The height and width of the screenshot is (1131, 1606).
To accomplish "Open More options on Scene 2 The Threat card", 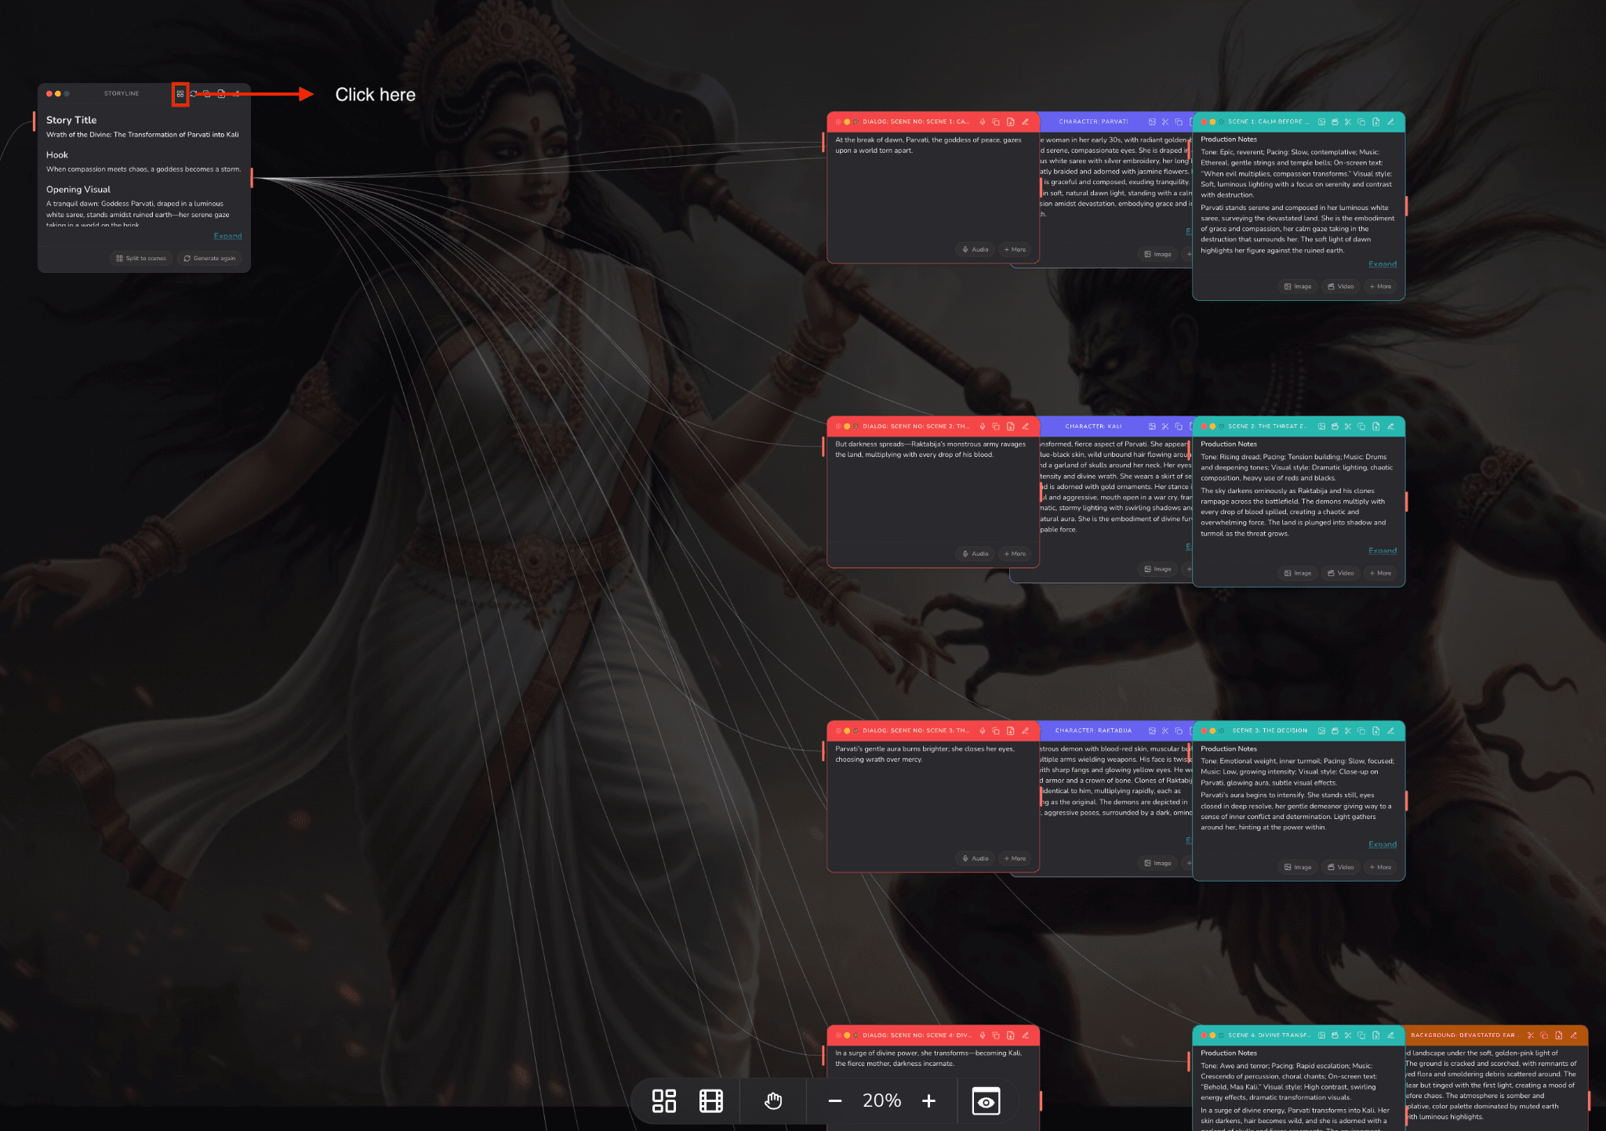I will coord(1380,573).
